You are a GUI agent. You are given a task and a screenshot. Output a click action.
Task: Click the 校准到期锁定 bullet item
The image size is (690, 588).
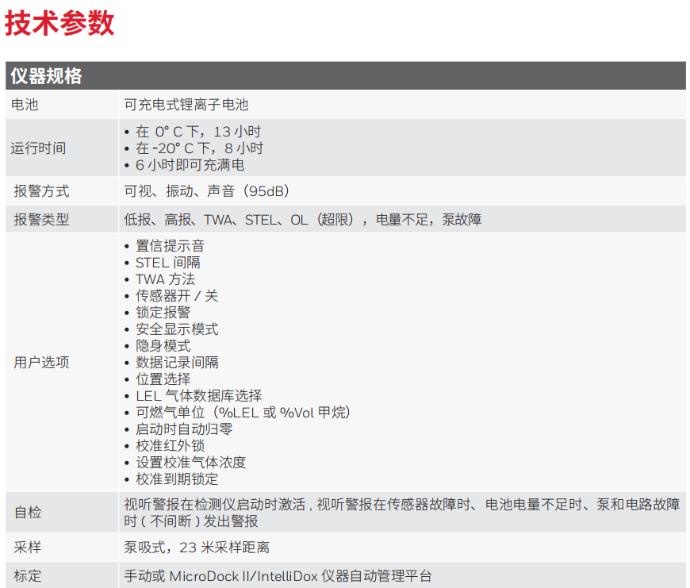tap(176, 479)
